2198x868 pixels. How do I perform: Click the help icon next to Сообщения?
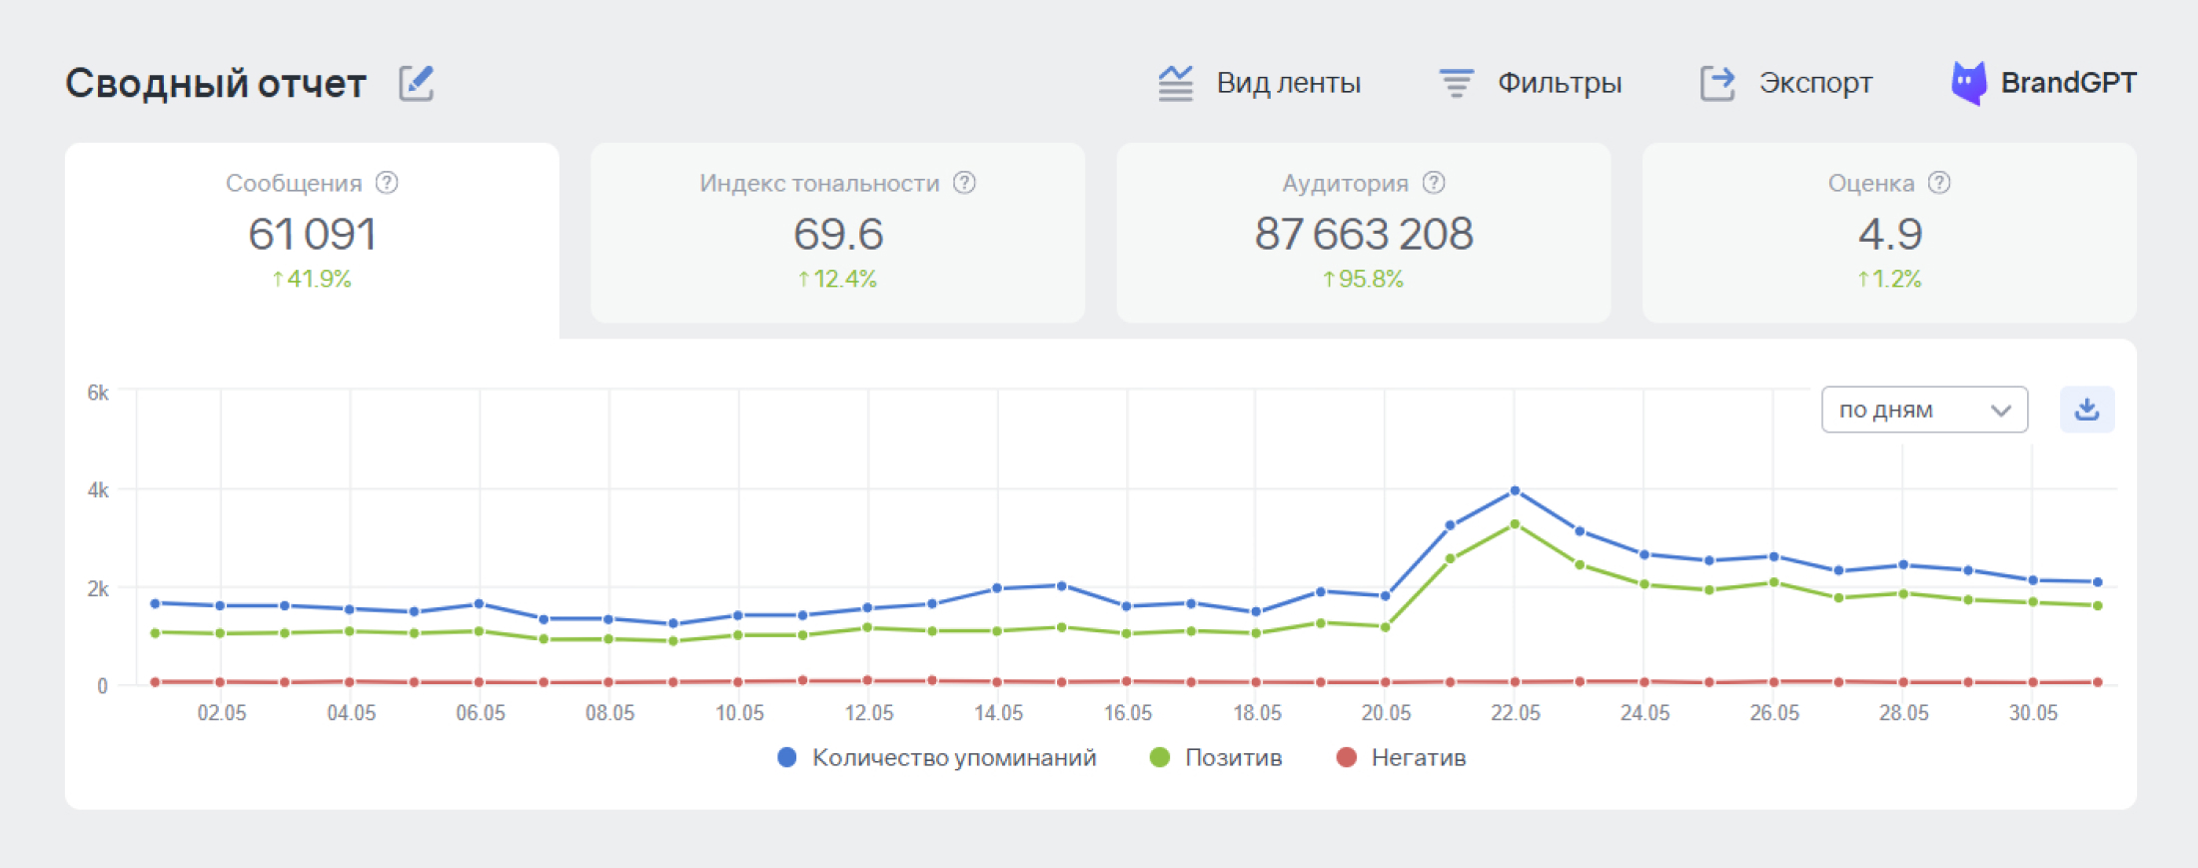(x=387, y=183)
